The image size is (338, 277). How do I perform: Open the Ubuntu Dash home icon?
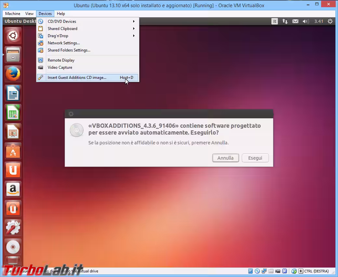pyautogui.click(x=13, y=36)
